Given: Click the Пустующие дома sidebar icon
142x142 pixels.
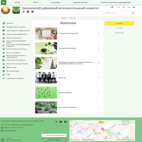Looking at the screenshot, I should pos(4,71).
